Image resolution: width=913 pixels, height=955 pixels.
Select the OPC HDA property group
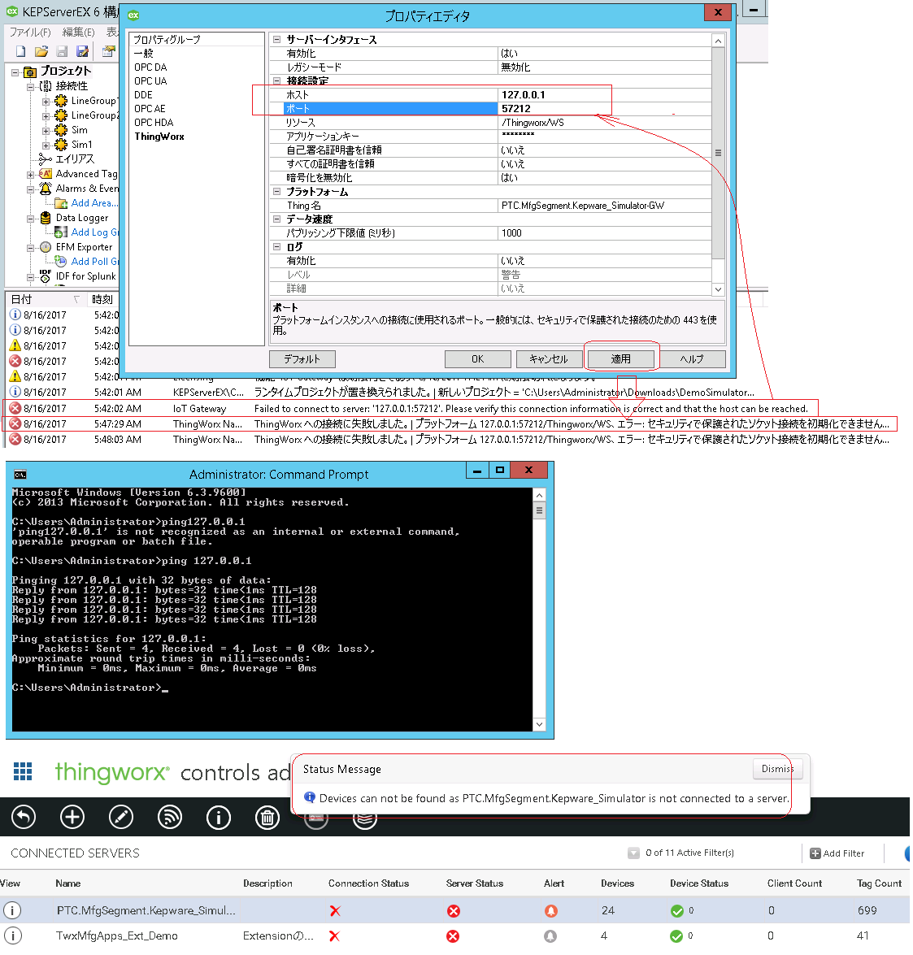coord(154,123)
